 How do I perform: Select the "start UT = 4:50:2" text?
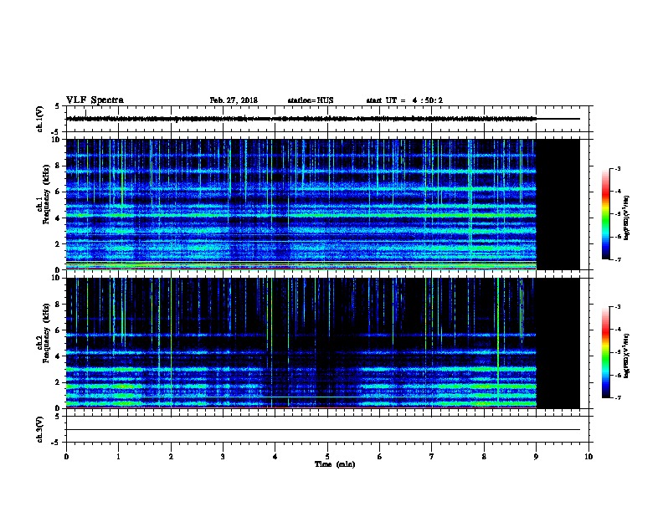[x=404, y=100]
